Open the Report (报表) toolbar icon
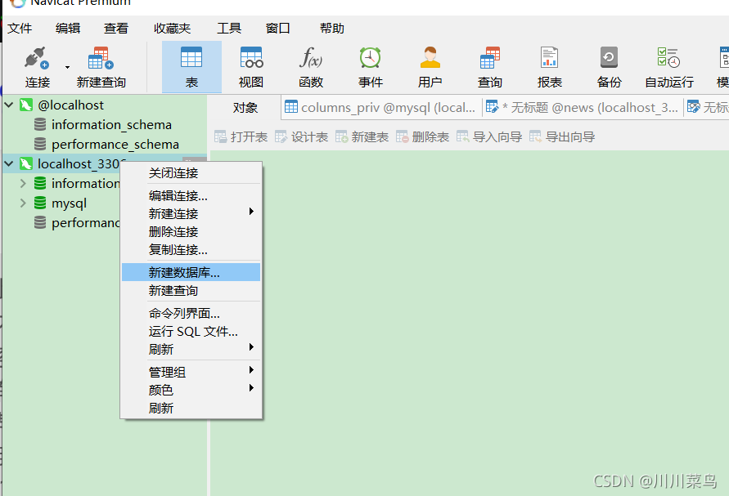The image size is (729, 496). point(550,57)
